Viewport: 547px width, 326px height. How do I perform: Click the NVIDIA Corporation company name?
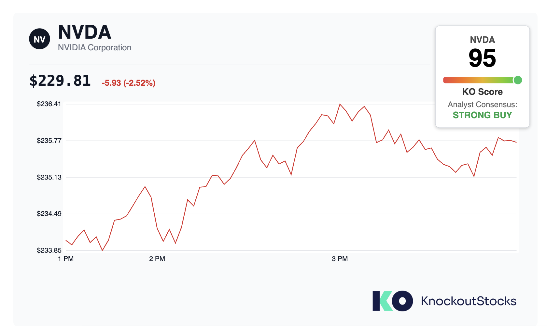click(x=95, y=47)
